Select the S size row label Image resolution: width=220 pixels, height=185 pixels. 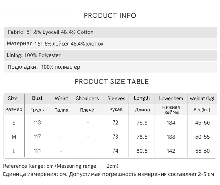click(x=14, y=123)
